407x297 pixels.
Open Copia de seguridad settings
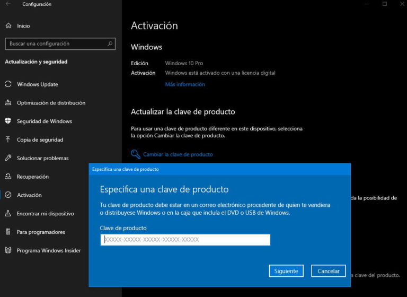[x=40, y=139]
